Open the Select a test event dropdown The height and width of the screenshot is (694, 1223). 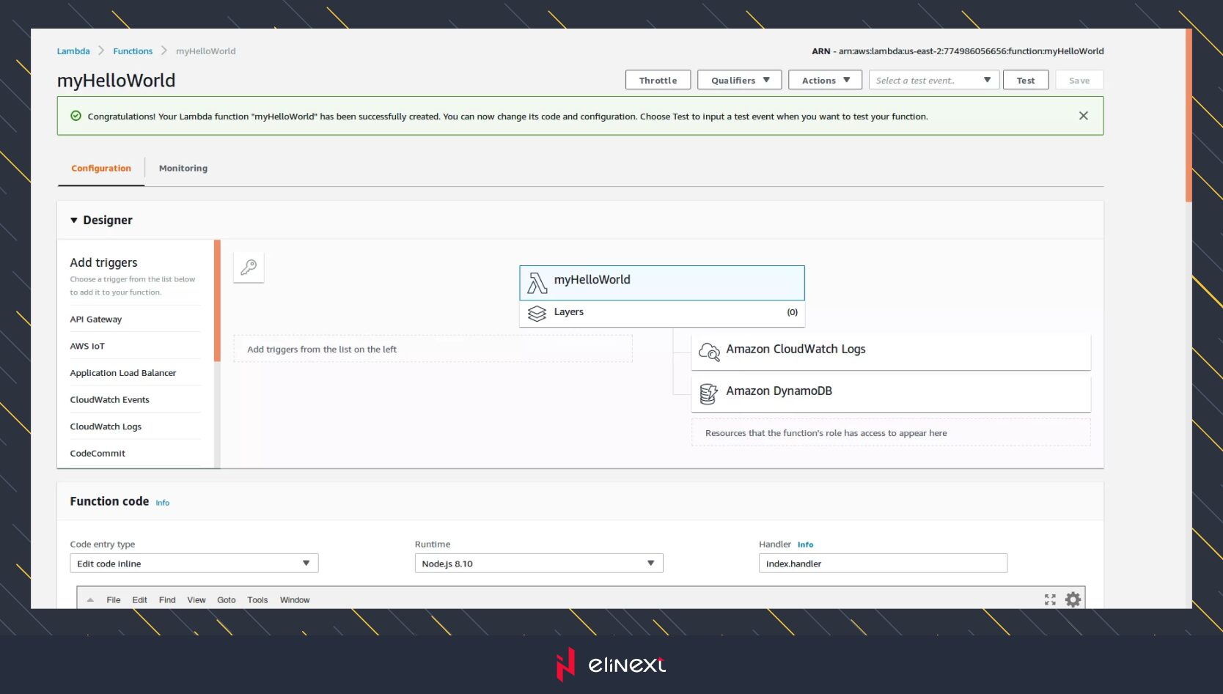coord(933,80)
